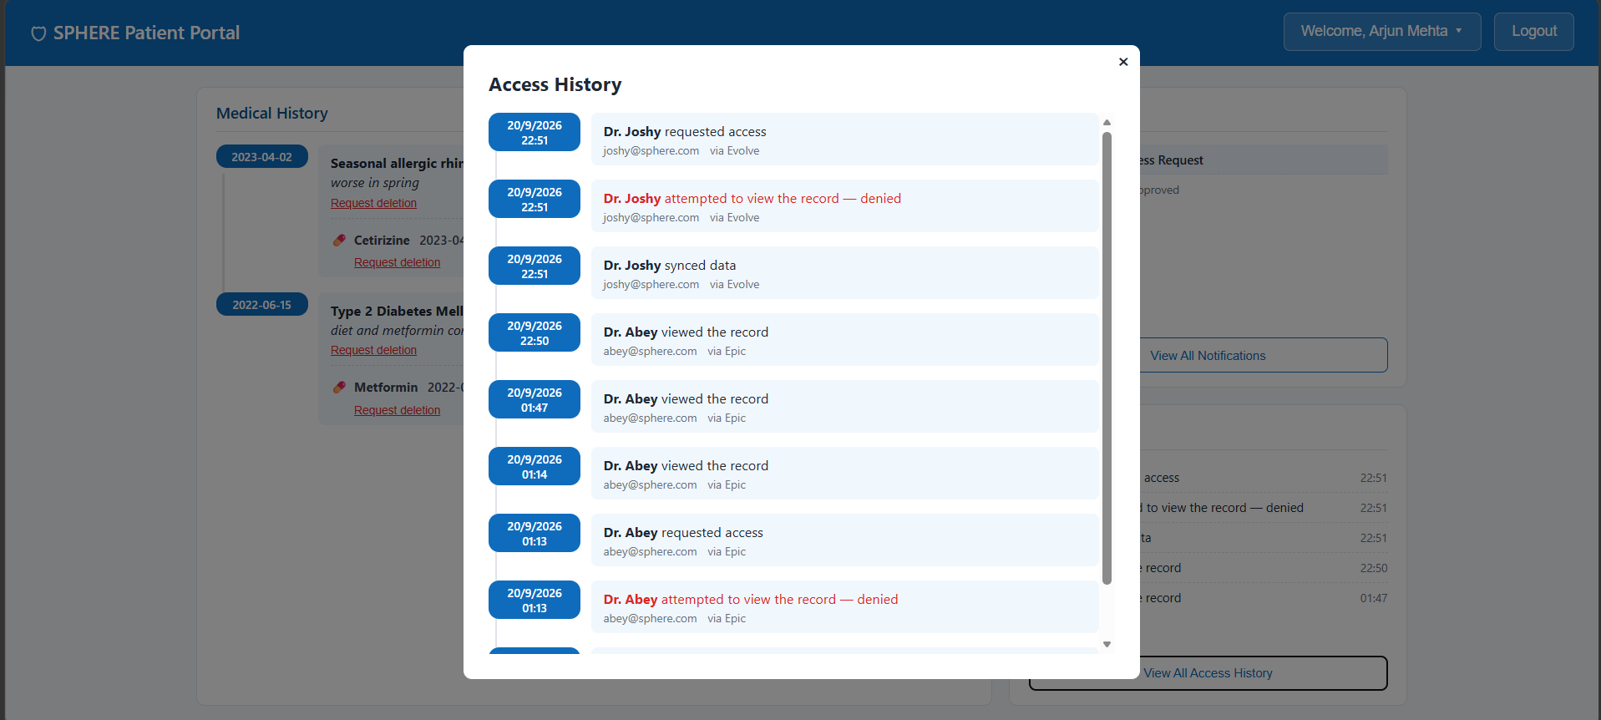
Task: Click 'Dr. Joshy synced data' entry
Action: pos(845,273)
